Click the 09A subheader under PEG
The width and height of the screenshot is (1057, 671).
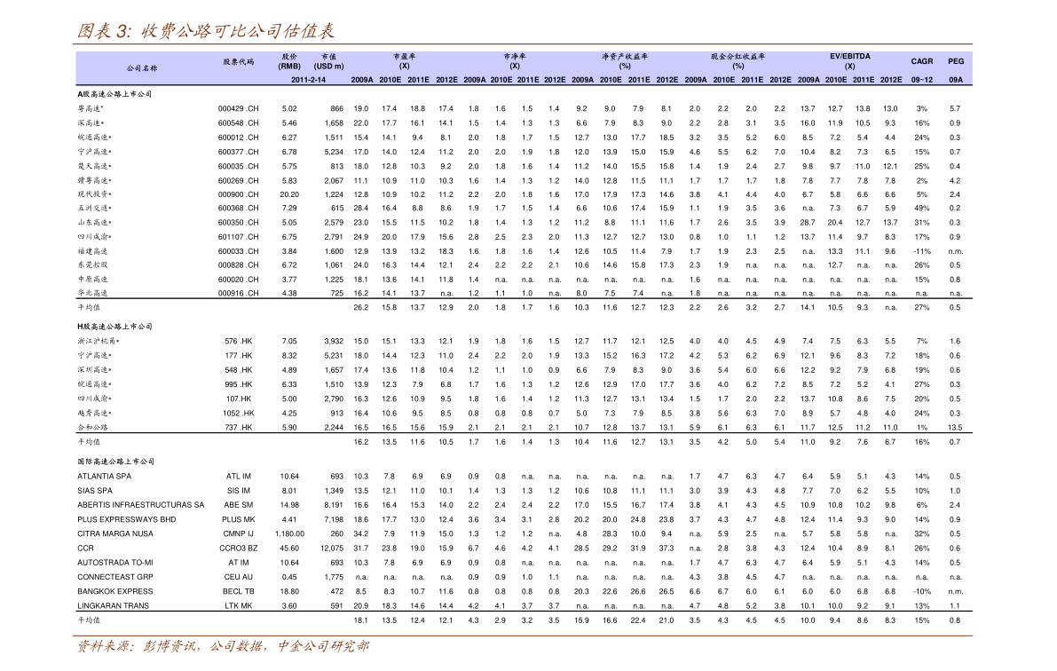(956, 80)
